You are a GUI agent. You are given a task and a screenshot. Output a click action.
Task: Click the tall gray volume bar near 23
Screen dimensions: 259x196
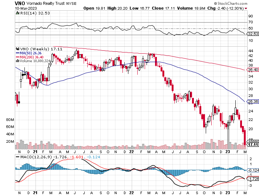click(228, 135)
